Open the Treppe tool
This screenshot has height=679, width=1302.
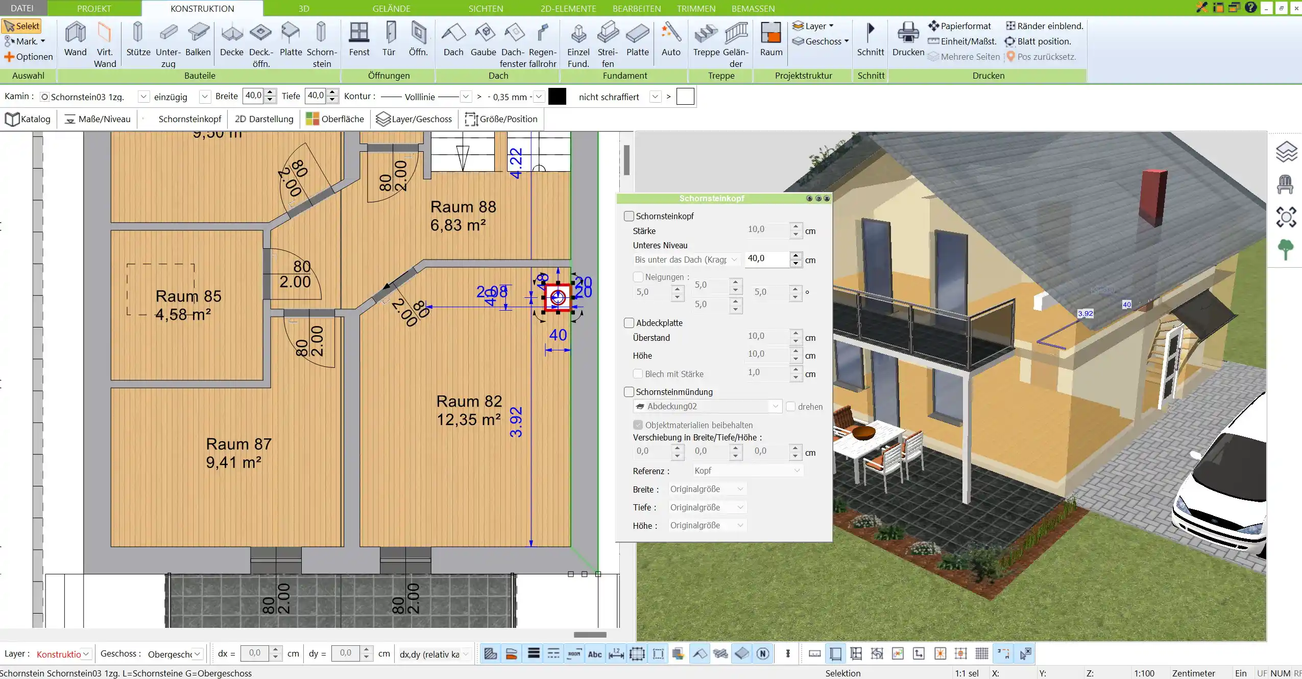coord(706,41)
